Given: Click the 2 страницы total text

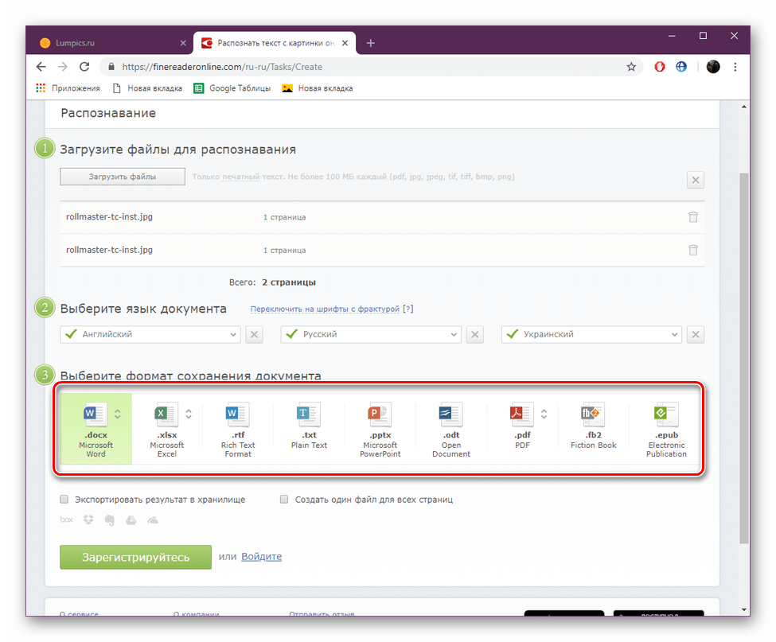Looking at the screenshot, I should [x=289, y=282].
